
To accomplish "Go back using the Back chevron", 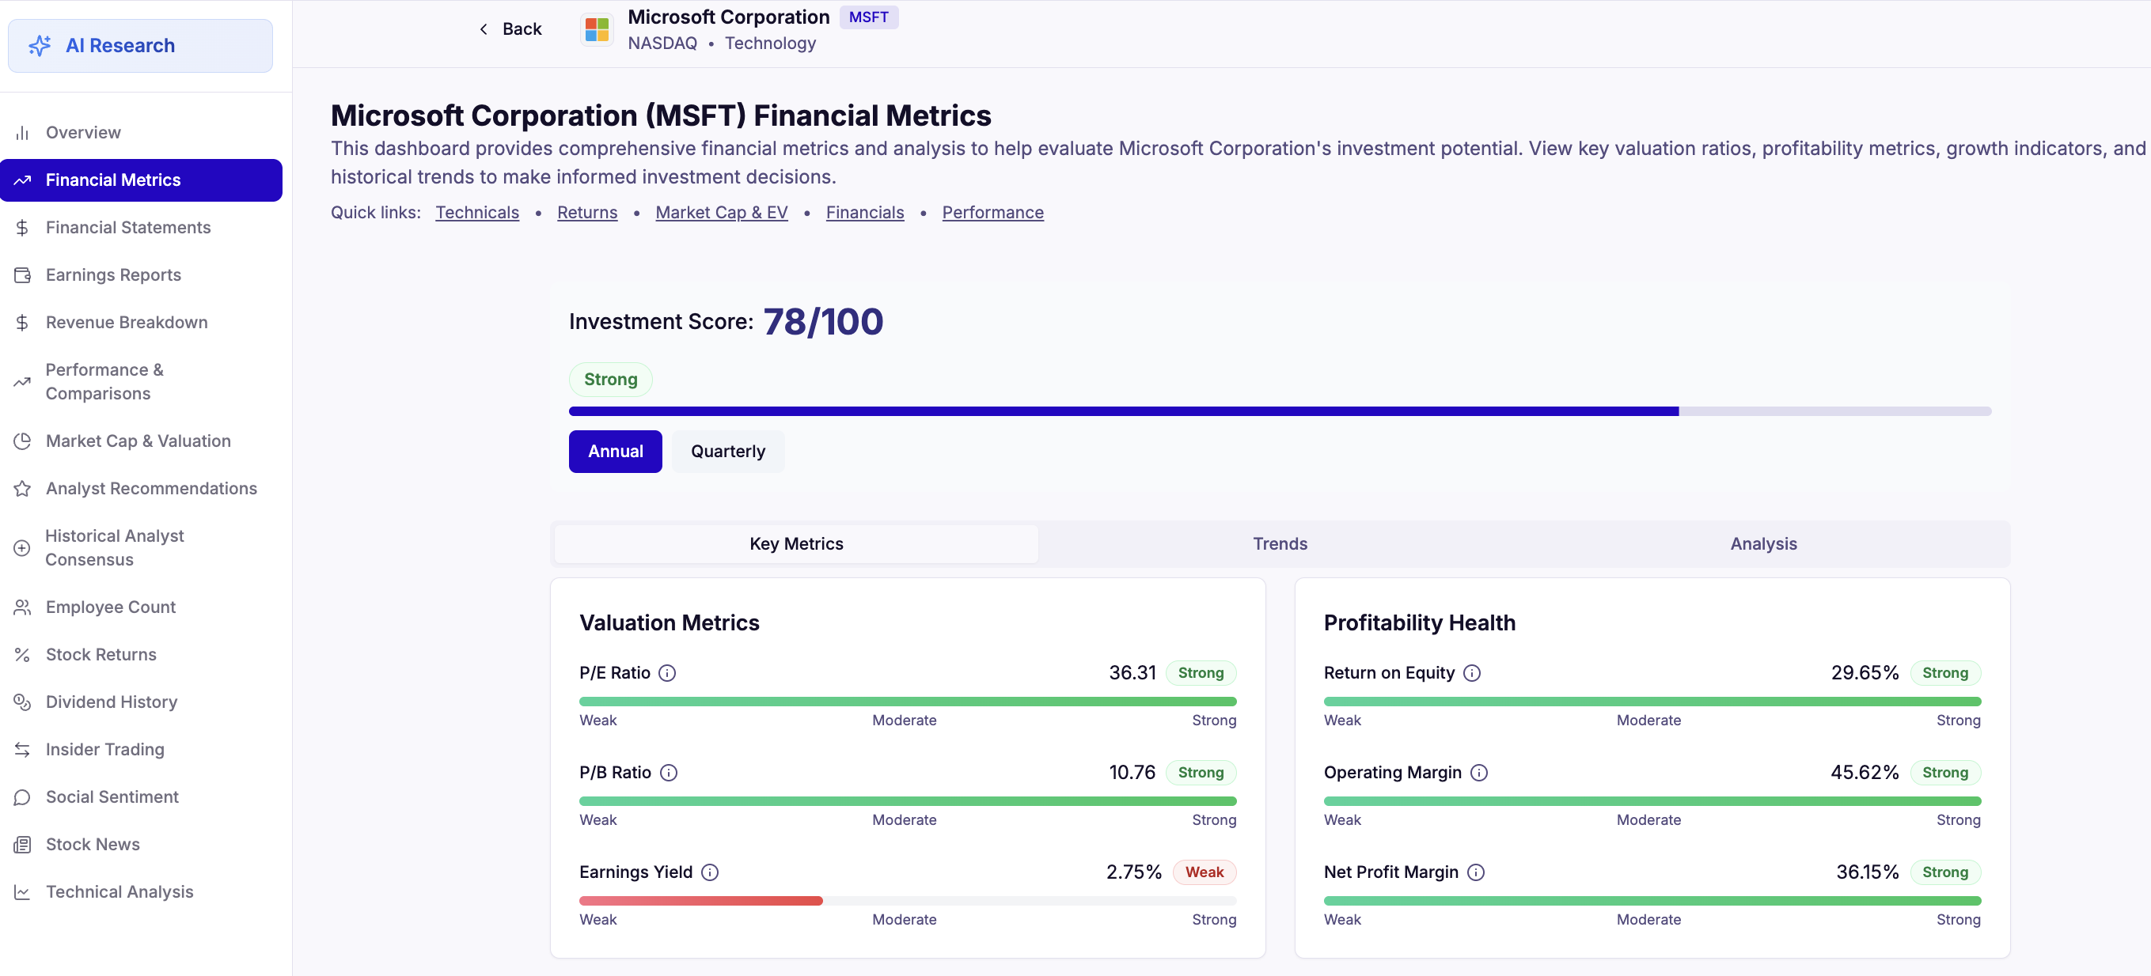I will tap(484, 29).
